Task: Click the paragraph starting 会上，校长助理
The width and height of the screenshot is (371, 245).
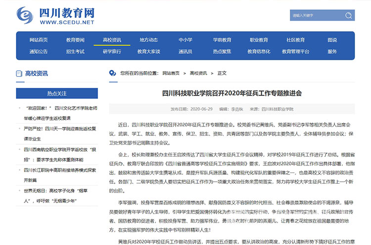Action: (232, 173)
